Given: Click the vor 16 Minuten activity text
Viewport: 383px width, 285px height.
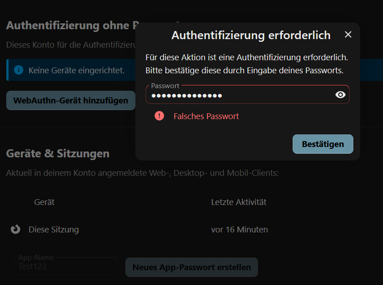Looking at the screenshot, I should [x=239, y=230].
